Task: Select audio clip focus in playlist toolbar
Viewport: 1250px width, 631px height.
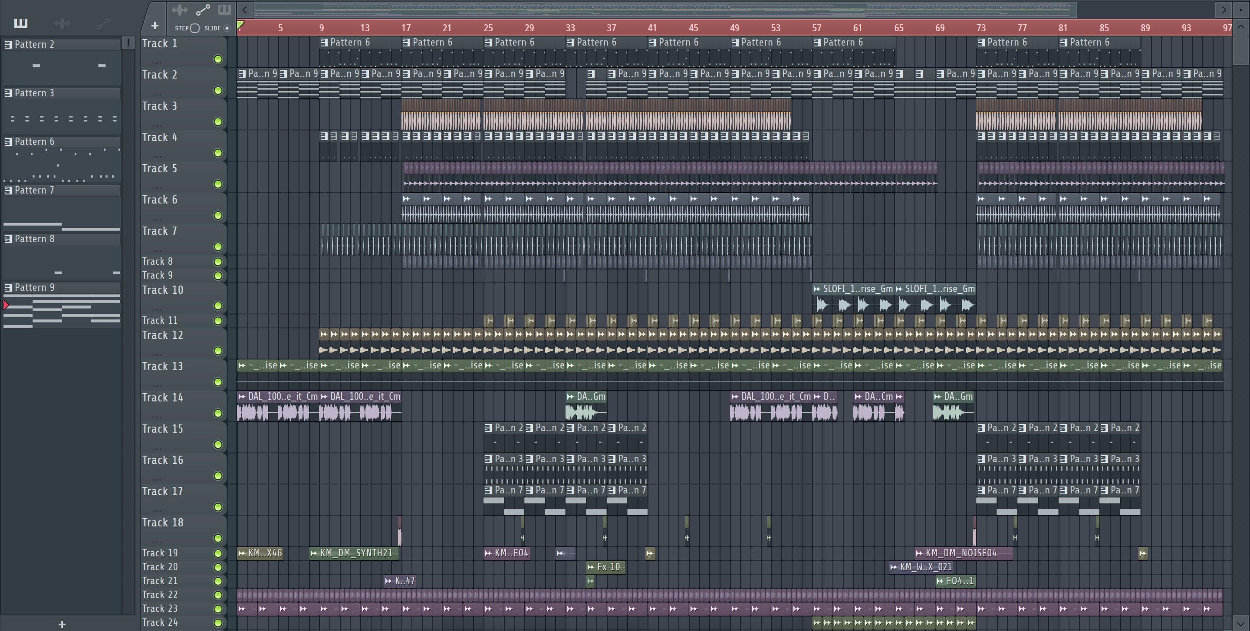Action: tap(179, 10)
